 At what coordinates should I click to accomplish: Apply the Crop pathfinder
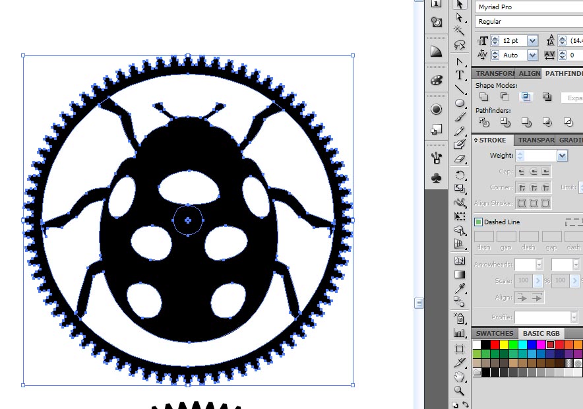pos(547,122)
